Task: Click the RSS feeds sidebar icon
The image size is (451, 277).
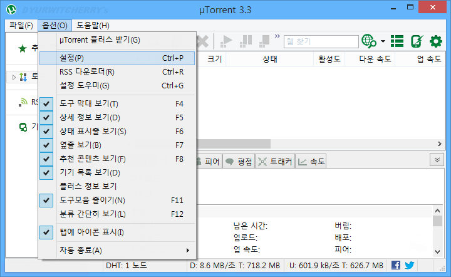Action: (23, 102)
